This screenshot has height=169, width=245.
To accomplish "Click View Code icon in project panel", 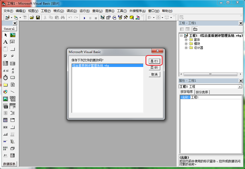I will point(182,29).
